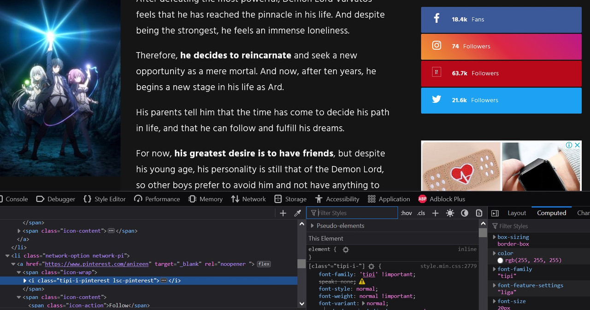The image size is (590, 310).
Task: Click the Performance gauge icon
Action: 138,199
